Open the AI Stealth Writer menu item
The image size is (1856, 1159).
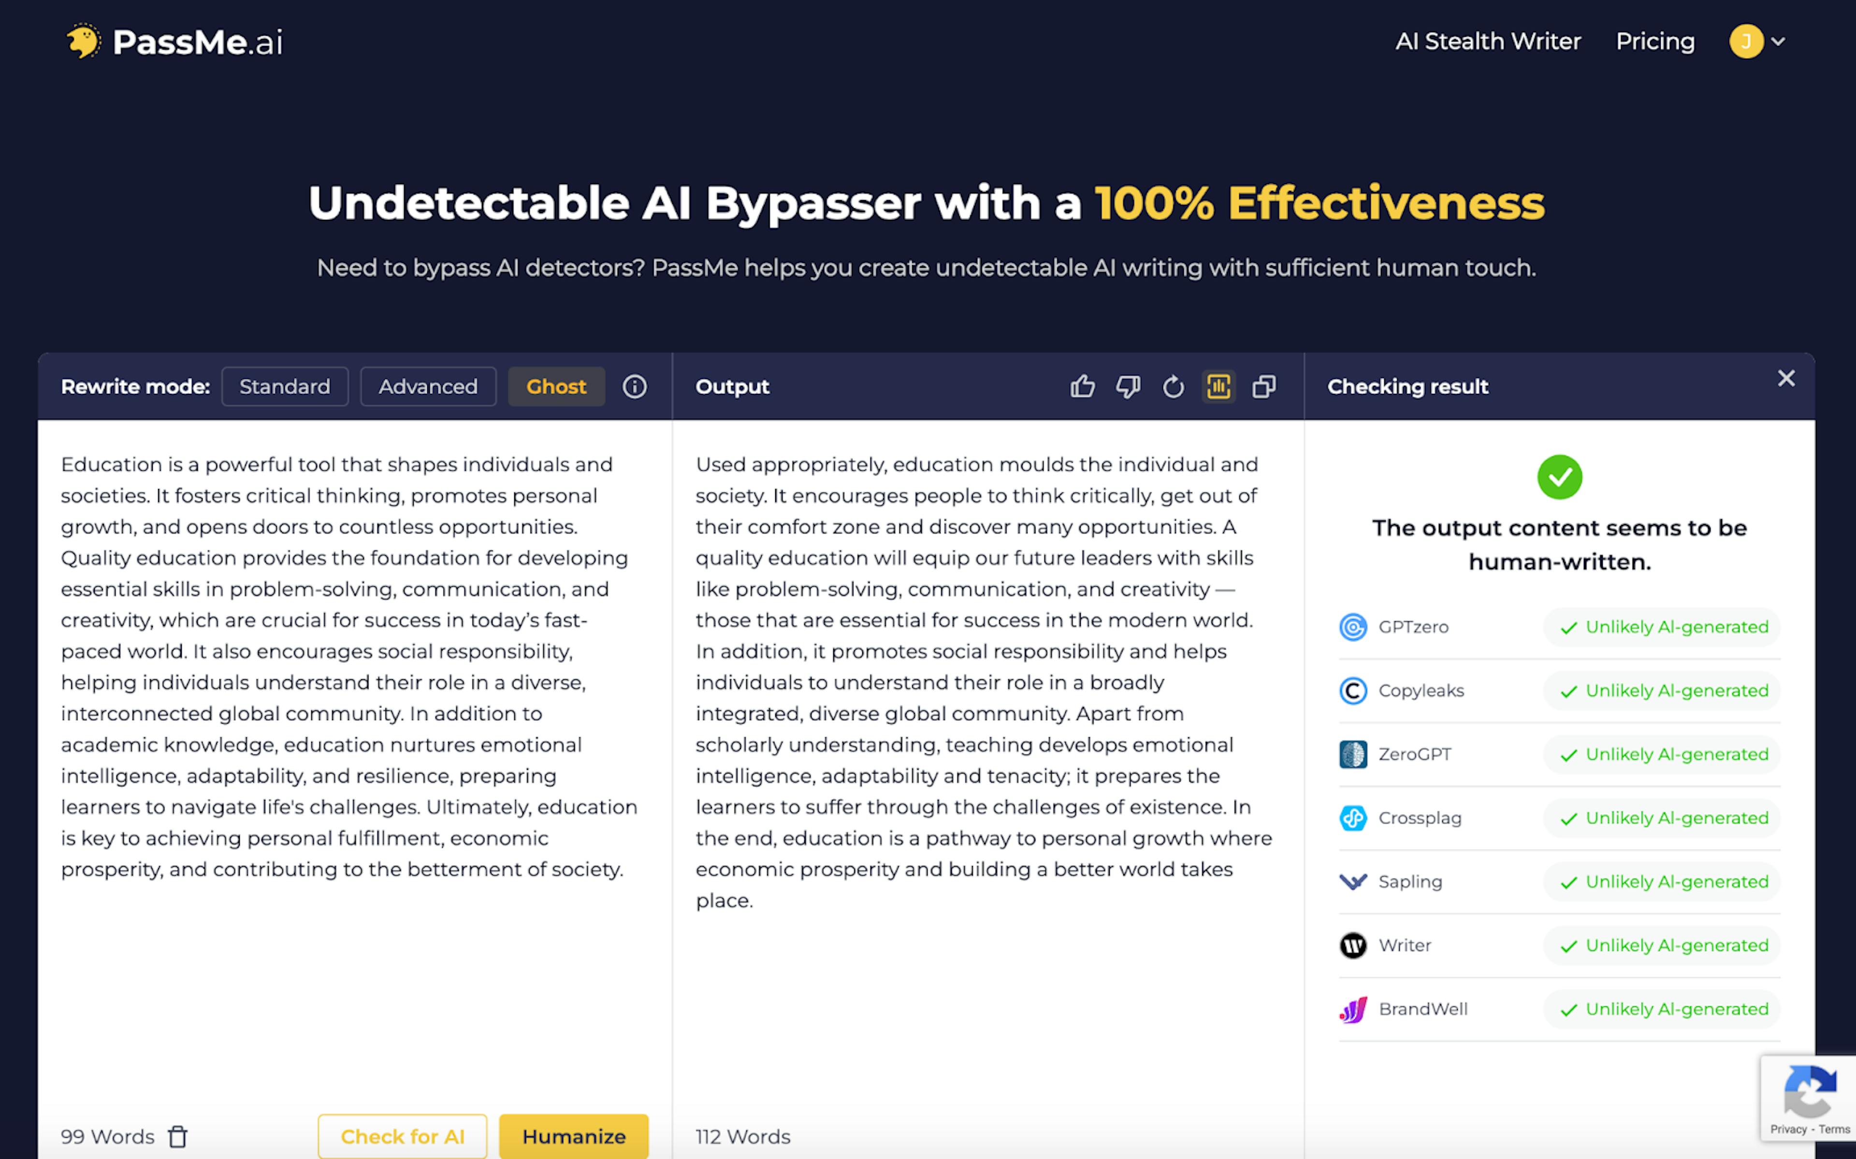[1487, 42]
